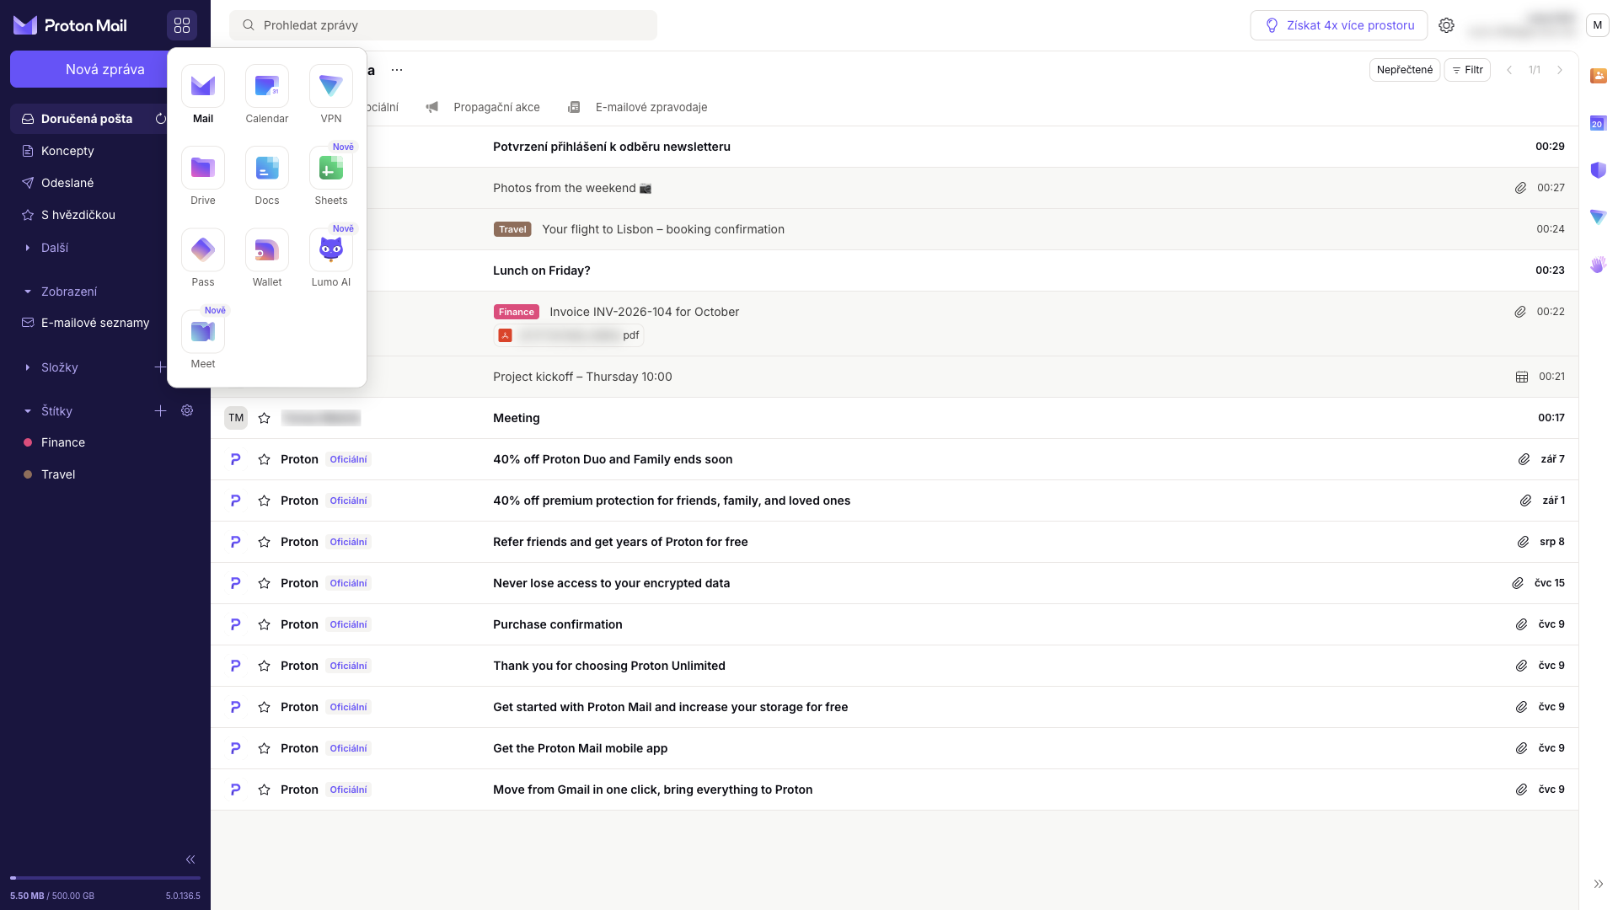Launch Proton Pass app
Viewport: 1618px width, 910px height.
coord(203,259)
